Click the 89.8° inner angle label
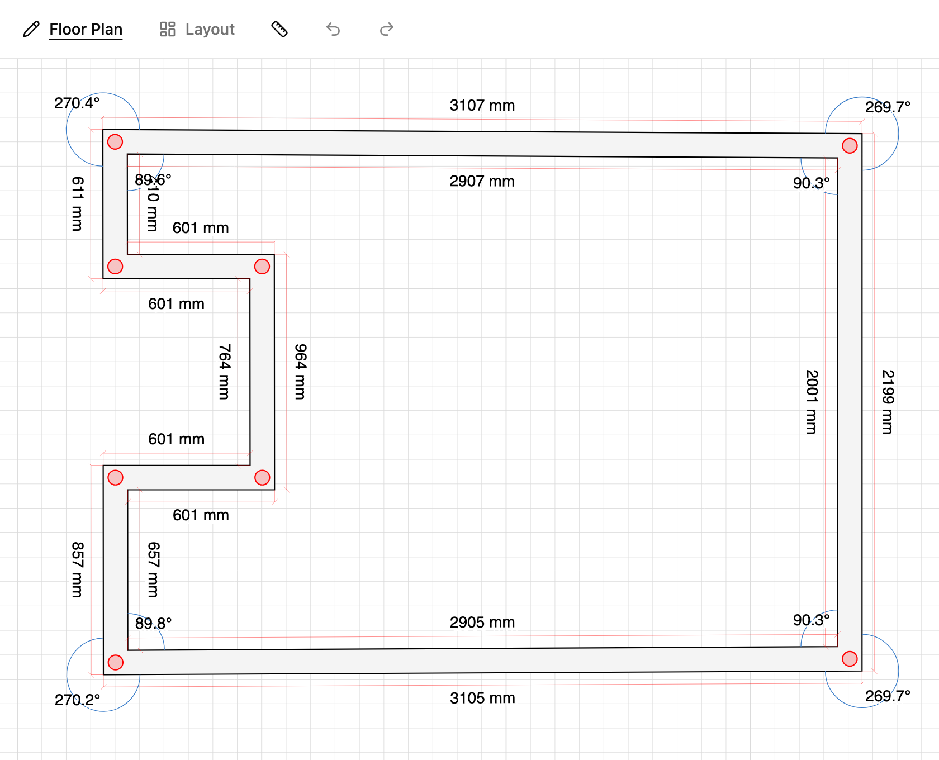The image size is (939, 760). click(153, 623)
